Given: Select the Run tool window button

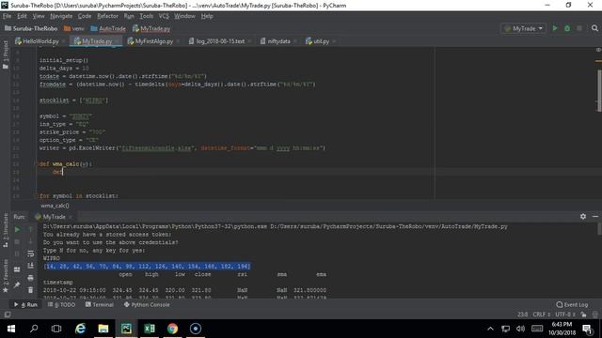Looking at the screenshot, I should click(25, 304).
